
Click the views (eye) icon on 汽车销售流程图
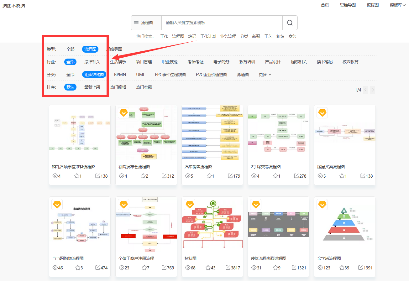click(x=188, y=176)
